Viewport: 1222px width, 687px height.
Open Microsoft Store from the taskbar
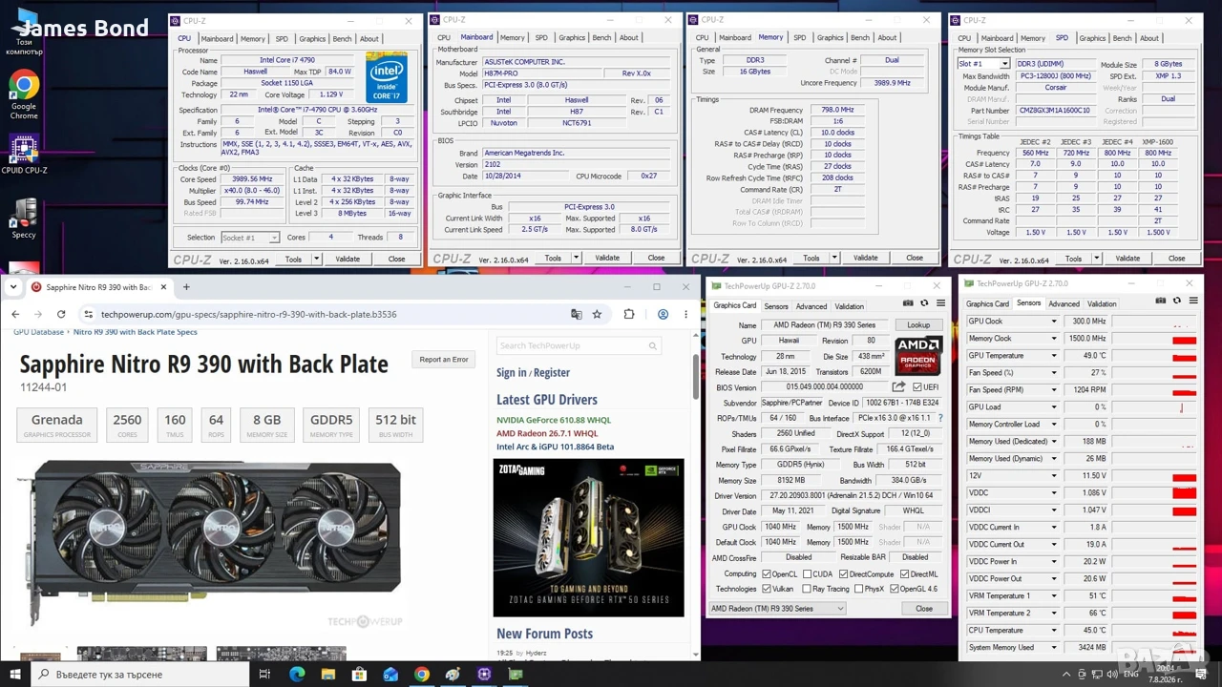(x=359, y=675)
